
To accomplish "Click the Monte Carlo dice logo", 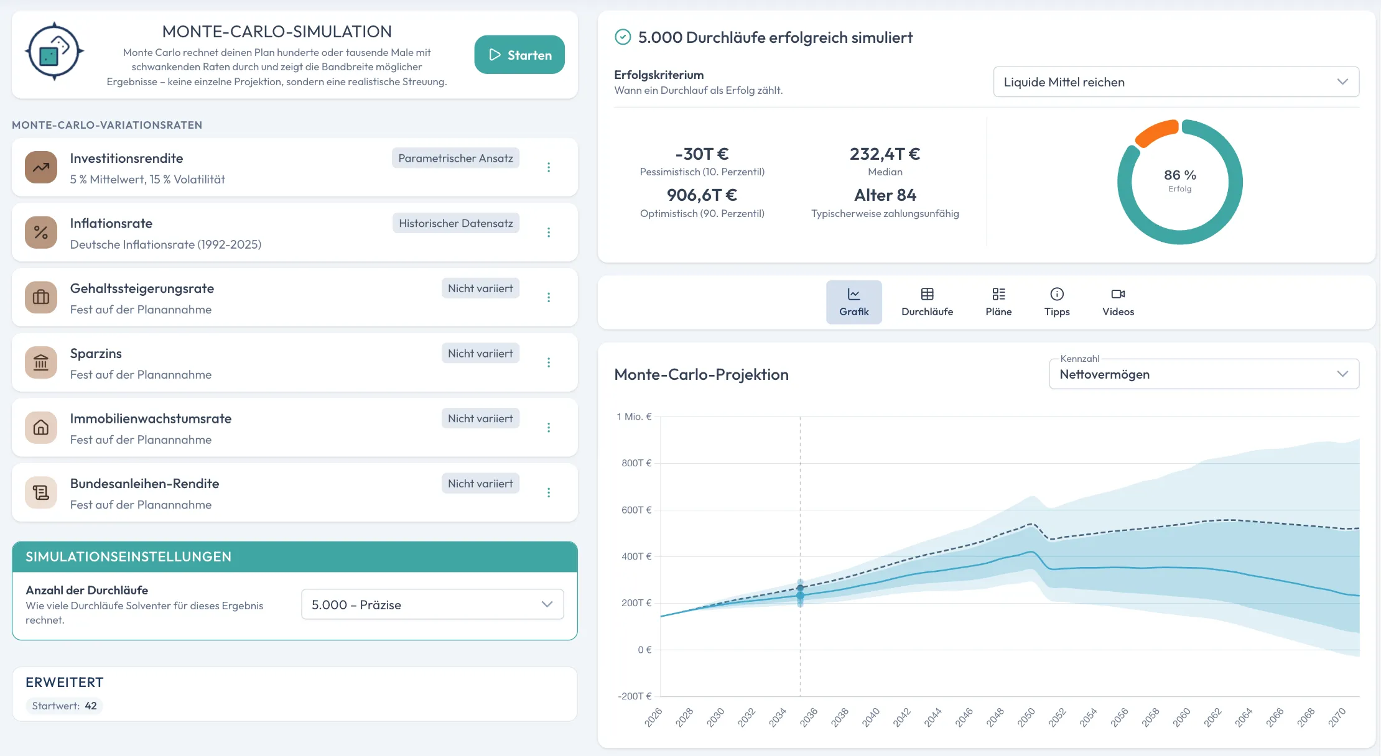I will click(54, 52).
